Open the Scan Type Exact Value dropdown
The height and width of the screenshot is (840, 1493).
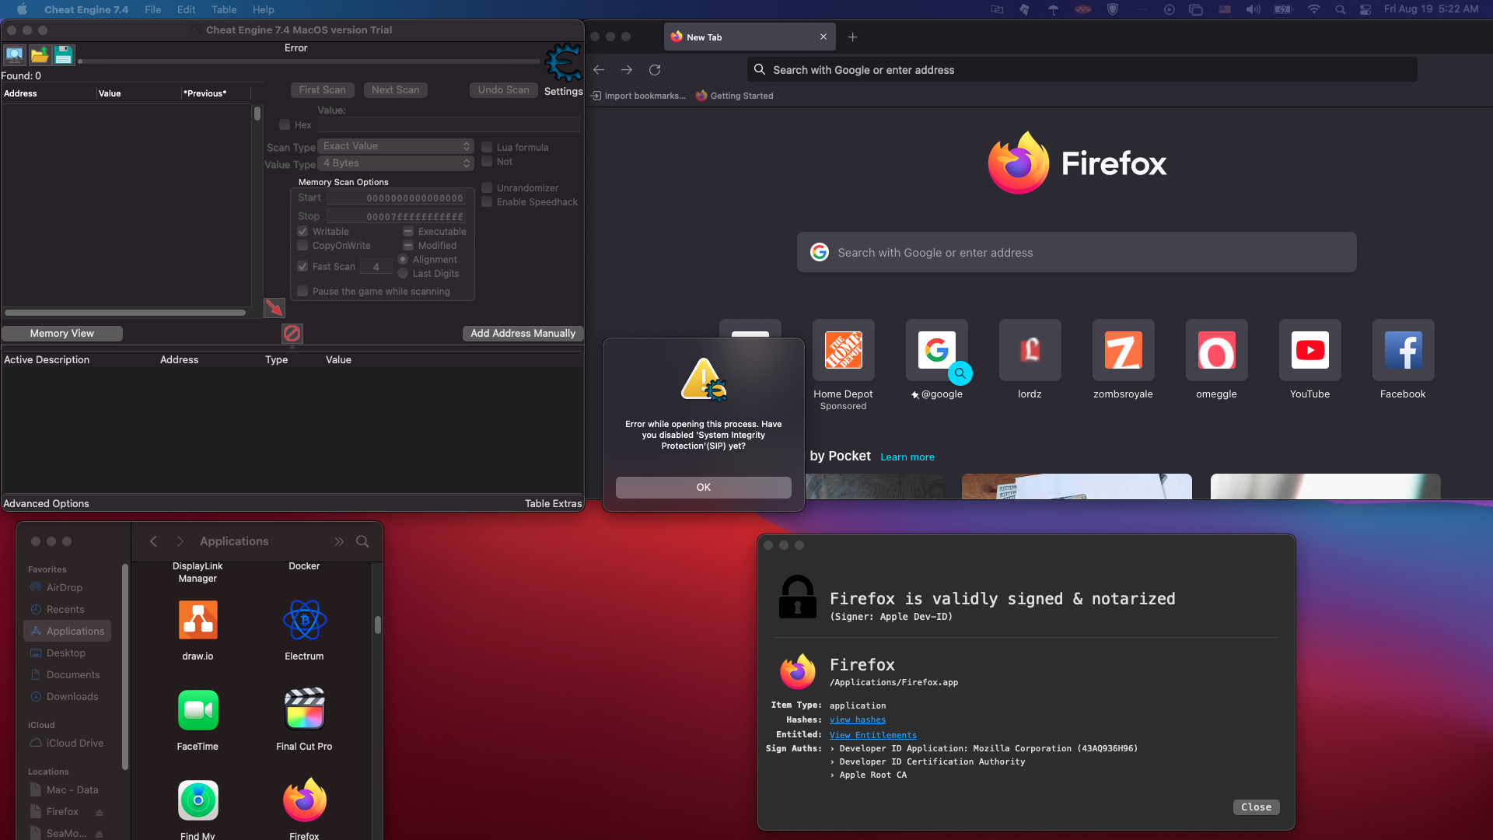[396, 146]
